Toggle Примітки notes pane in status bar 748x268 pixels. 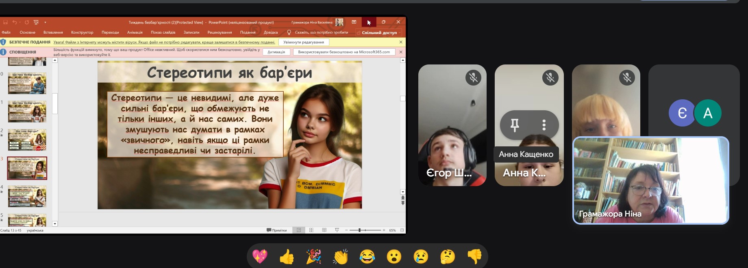coord(276,230)
